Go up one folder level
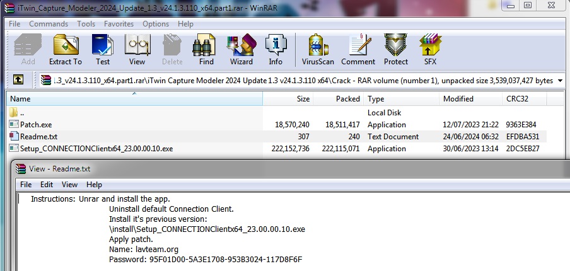Screen dimensions: 570x271 point(18,80)
